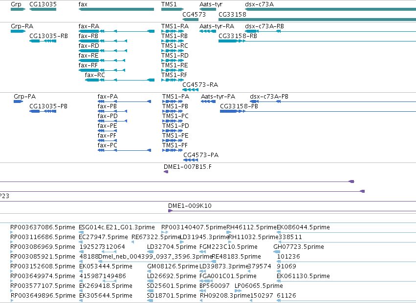Click the TMS1-RA transcript label

click(x=175, y=26)
